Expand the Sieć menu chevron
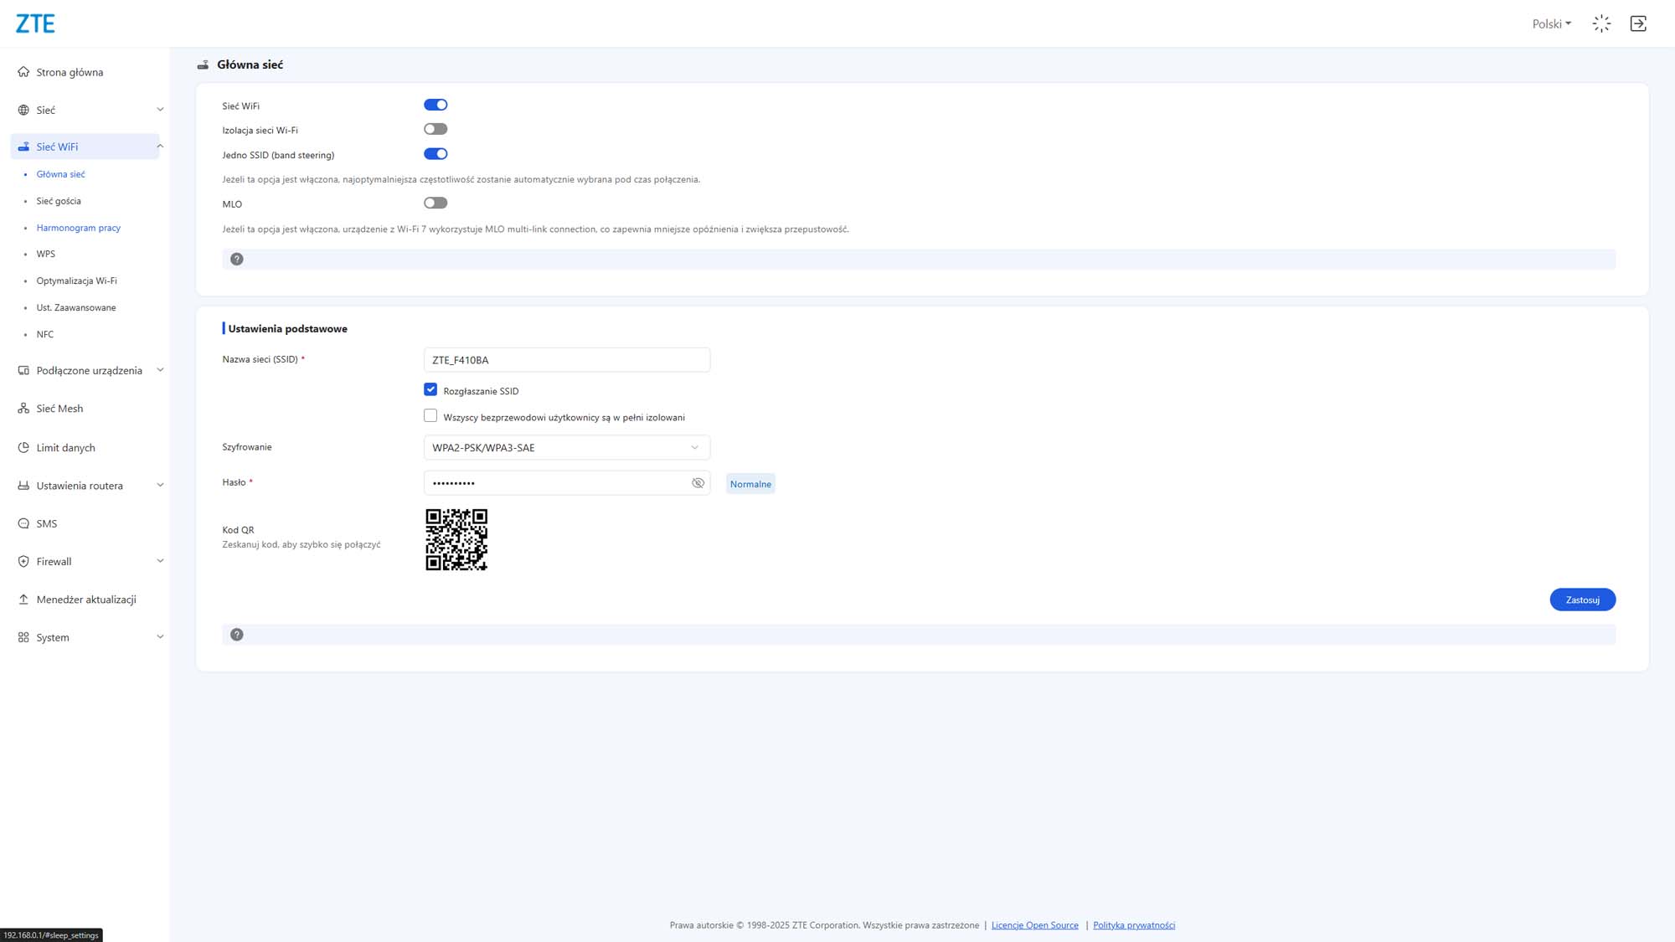 160,110
